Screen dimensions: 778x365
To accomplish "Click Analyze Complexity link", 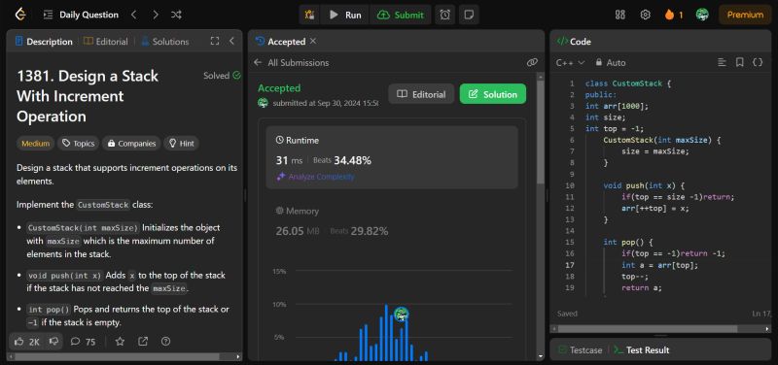I will [x=315, y=177].
